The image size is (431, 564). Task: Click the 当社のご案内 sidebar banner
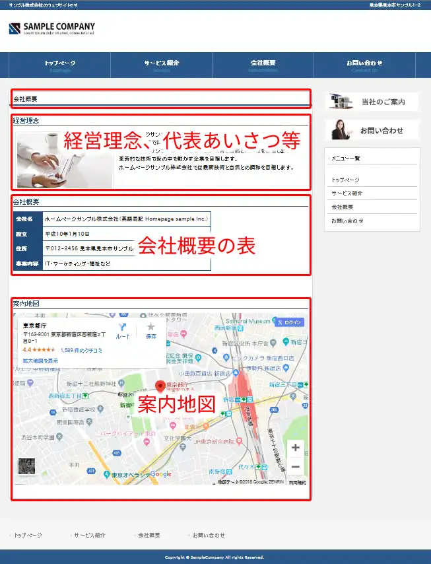click(373, 102)
